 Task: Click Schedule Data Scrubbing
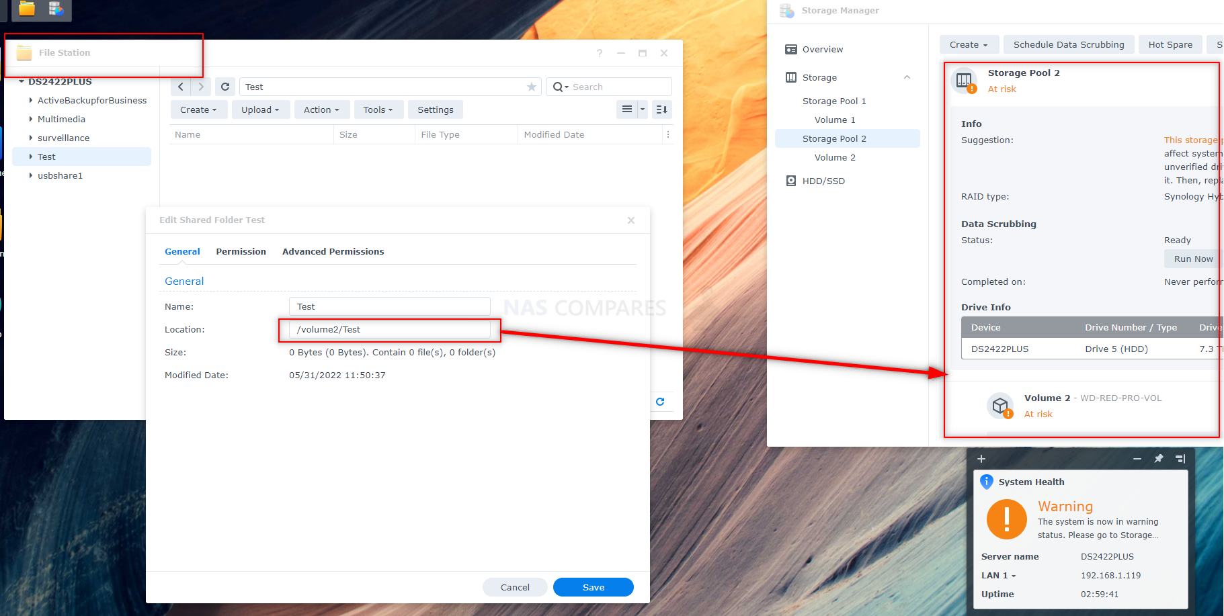click(1069, 44)
